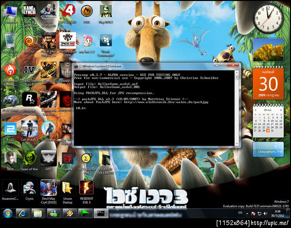Open the Unuse Destop folder
The width and height of the screenshot is (291, 228).
[x=67, y=193]
